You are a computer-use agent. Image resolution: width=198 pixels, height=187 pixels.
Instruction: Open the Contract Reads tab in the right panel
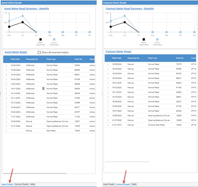pos(123,184)
